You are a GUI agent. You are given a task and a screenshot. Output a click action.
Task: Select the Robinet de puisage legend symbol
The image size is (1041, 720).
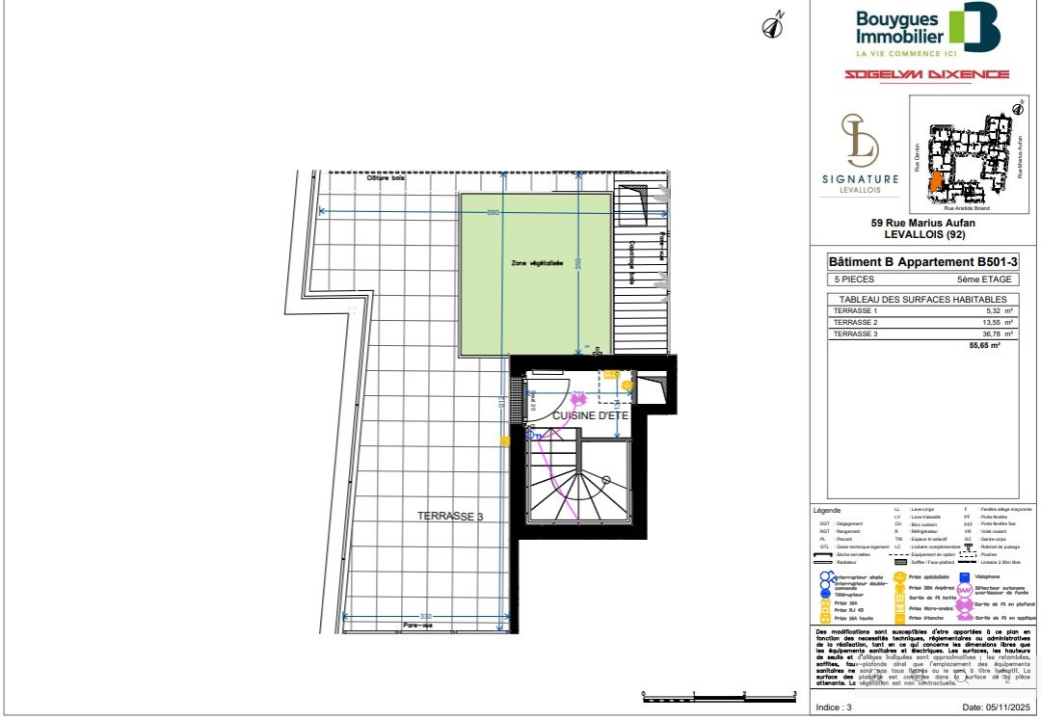click(969, 547)
